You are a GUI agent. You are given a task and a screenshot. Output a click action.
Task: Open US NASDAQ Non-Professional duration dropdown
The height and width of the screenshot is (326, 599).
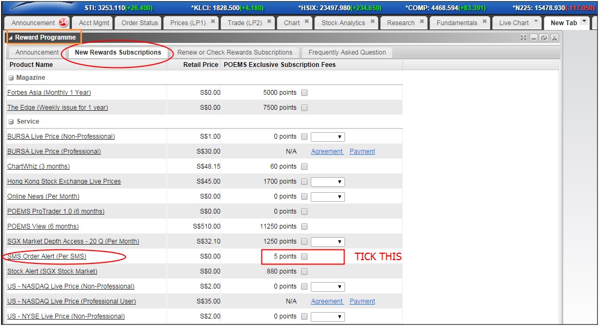pos(328,287)
